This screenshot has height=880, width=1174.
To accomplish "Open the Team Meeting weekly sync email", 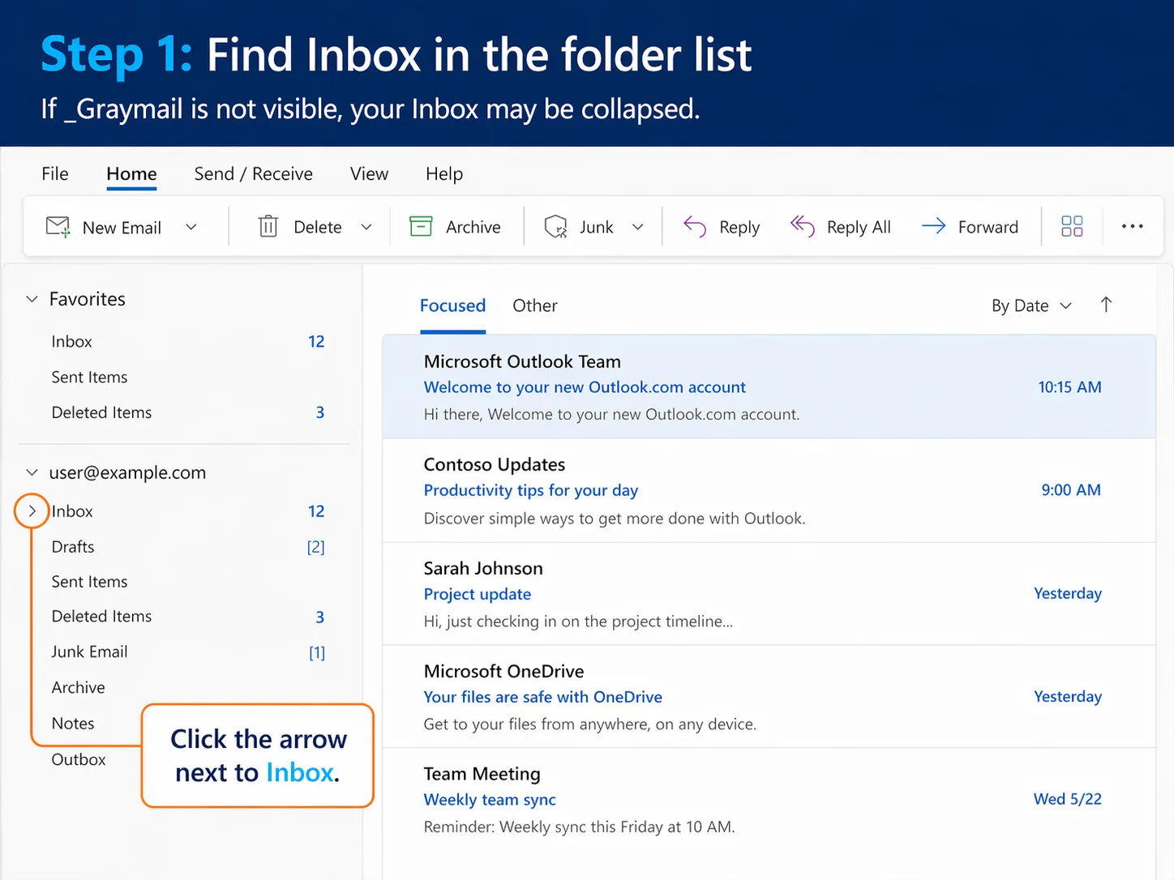I will point(769,800).
